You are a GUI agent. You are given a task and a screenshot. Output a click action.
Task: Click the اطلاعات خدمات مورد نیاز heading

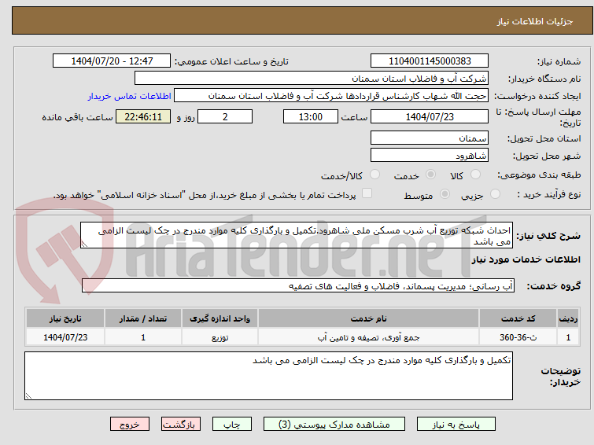[526, 259]
